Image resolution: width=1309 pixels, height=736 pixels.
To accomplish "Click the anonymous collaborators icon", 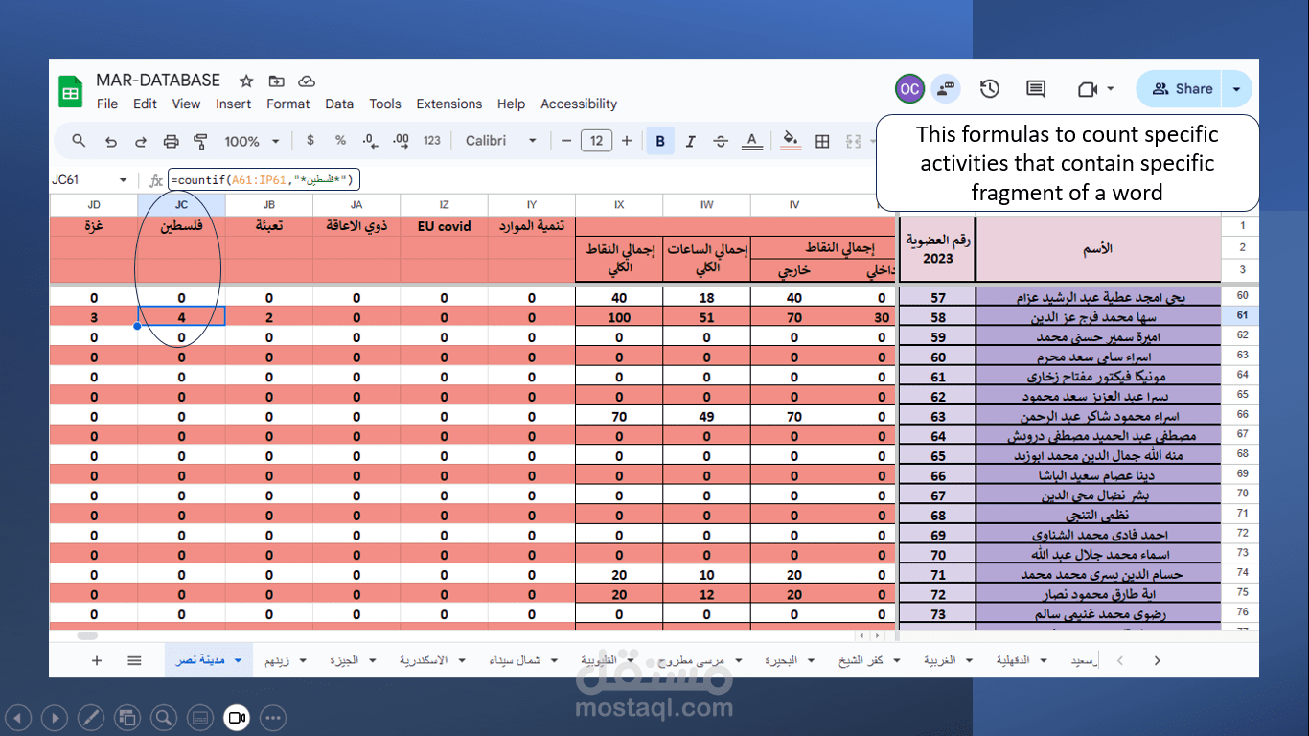I will pyautogui.click(x=947, y=89).
